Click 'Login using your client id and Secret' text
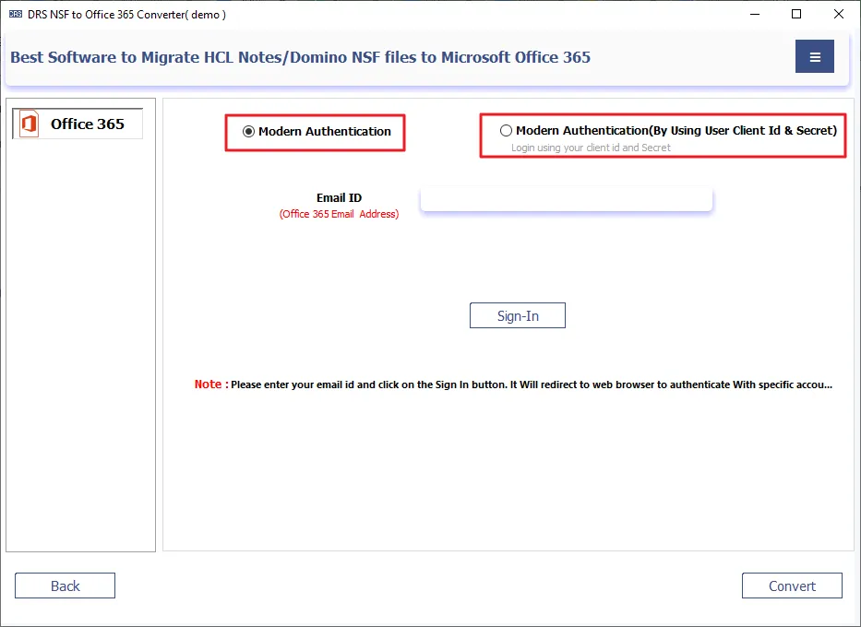This screenshot has width=861, height=627. 591,148
